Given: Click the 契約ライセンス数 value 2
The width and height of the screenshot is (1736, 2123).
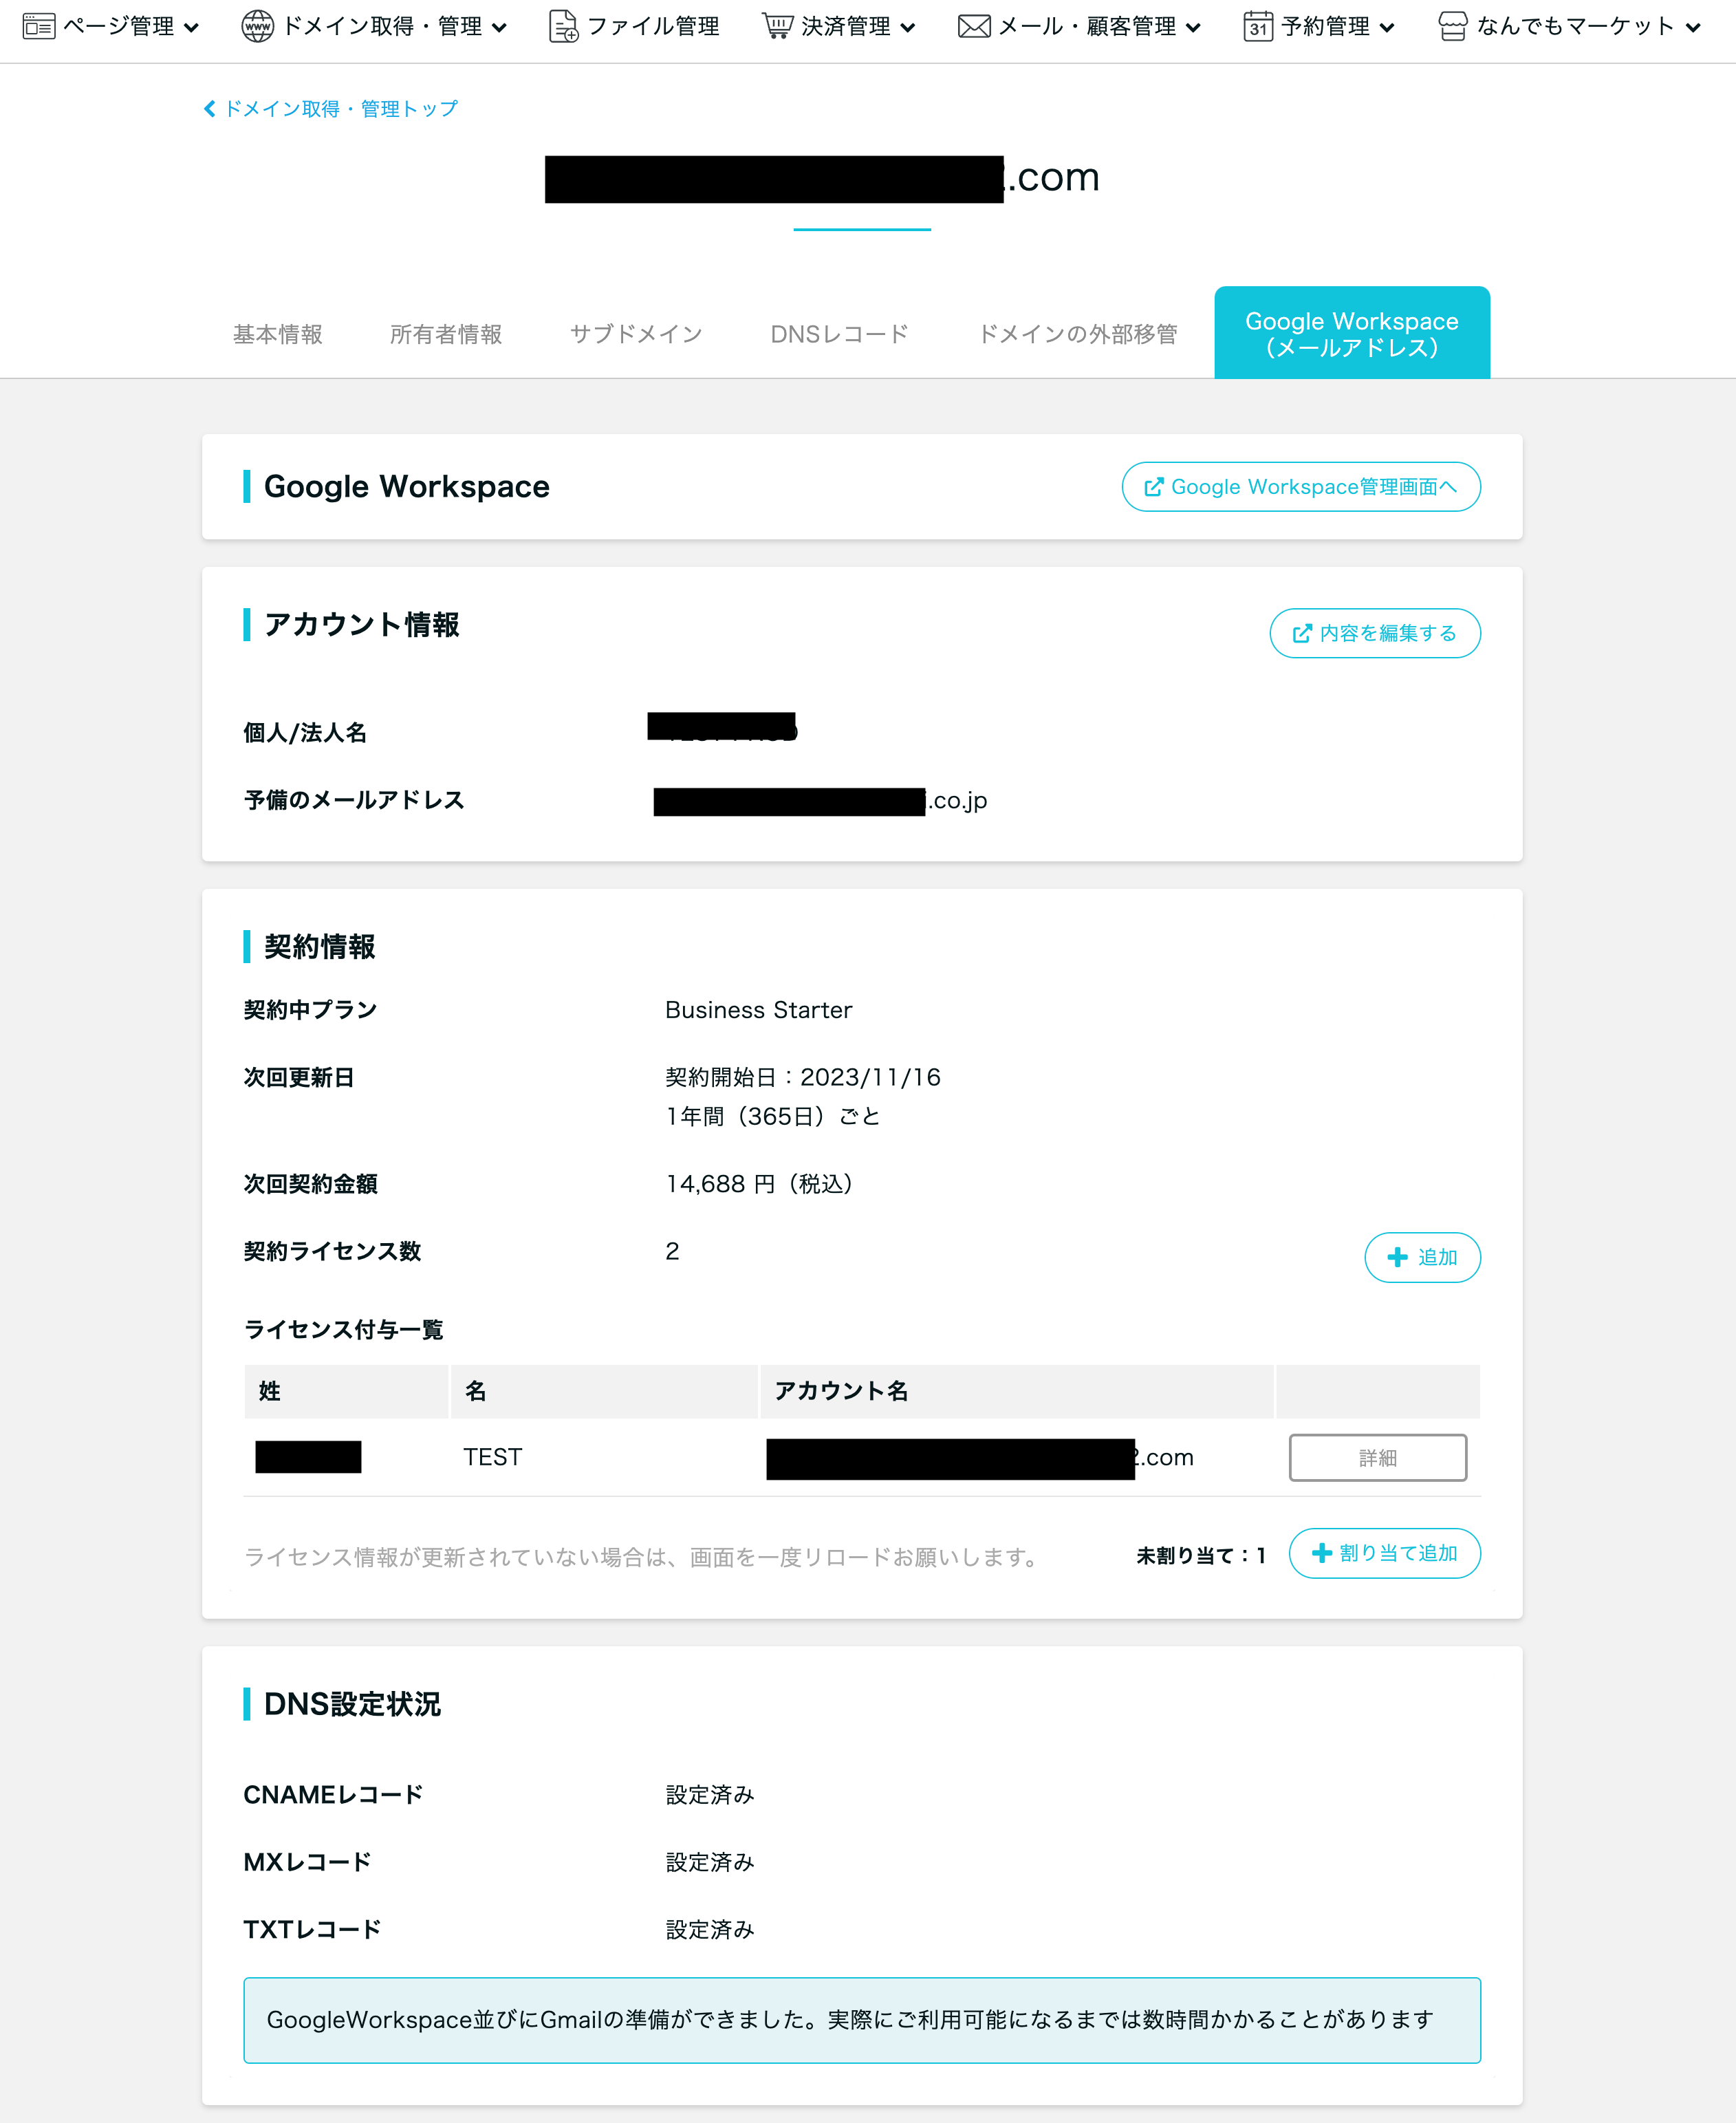Looking at the screenshot, I should 672,1251.
